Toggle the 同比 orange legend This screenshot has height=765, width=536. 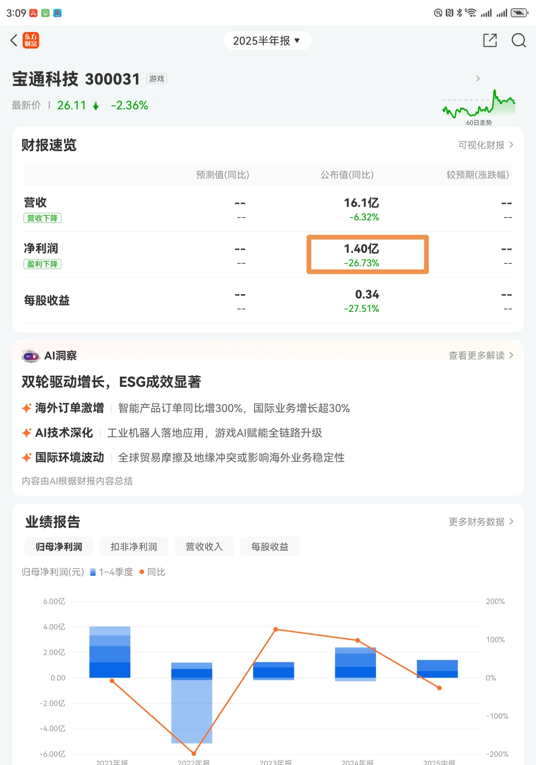pos(152,572)
